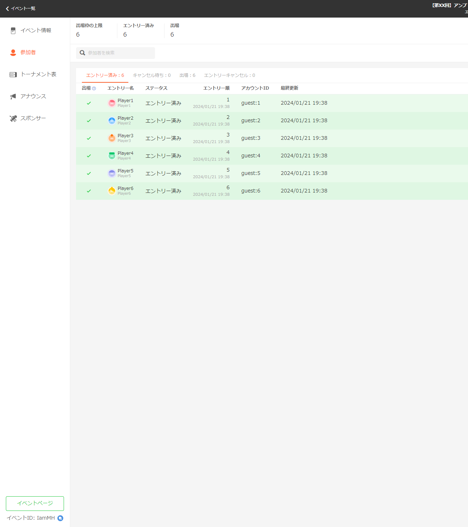Click the Player4 entry name
468x527 pixels.
(125, 153)
